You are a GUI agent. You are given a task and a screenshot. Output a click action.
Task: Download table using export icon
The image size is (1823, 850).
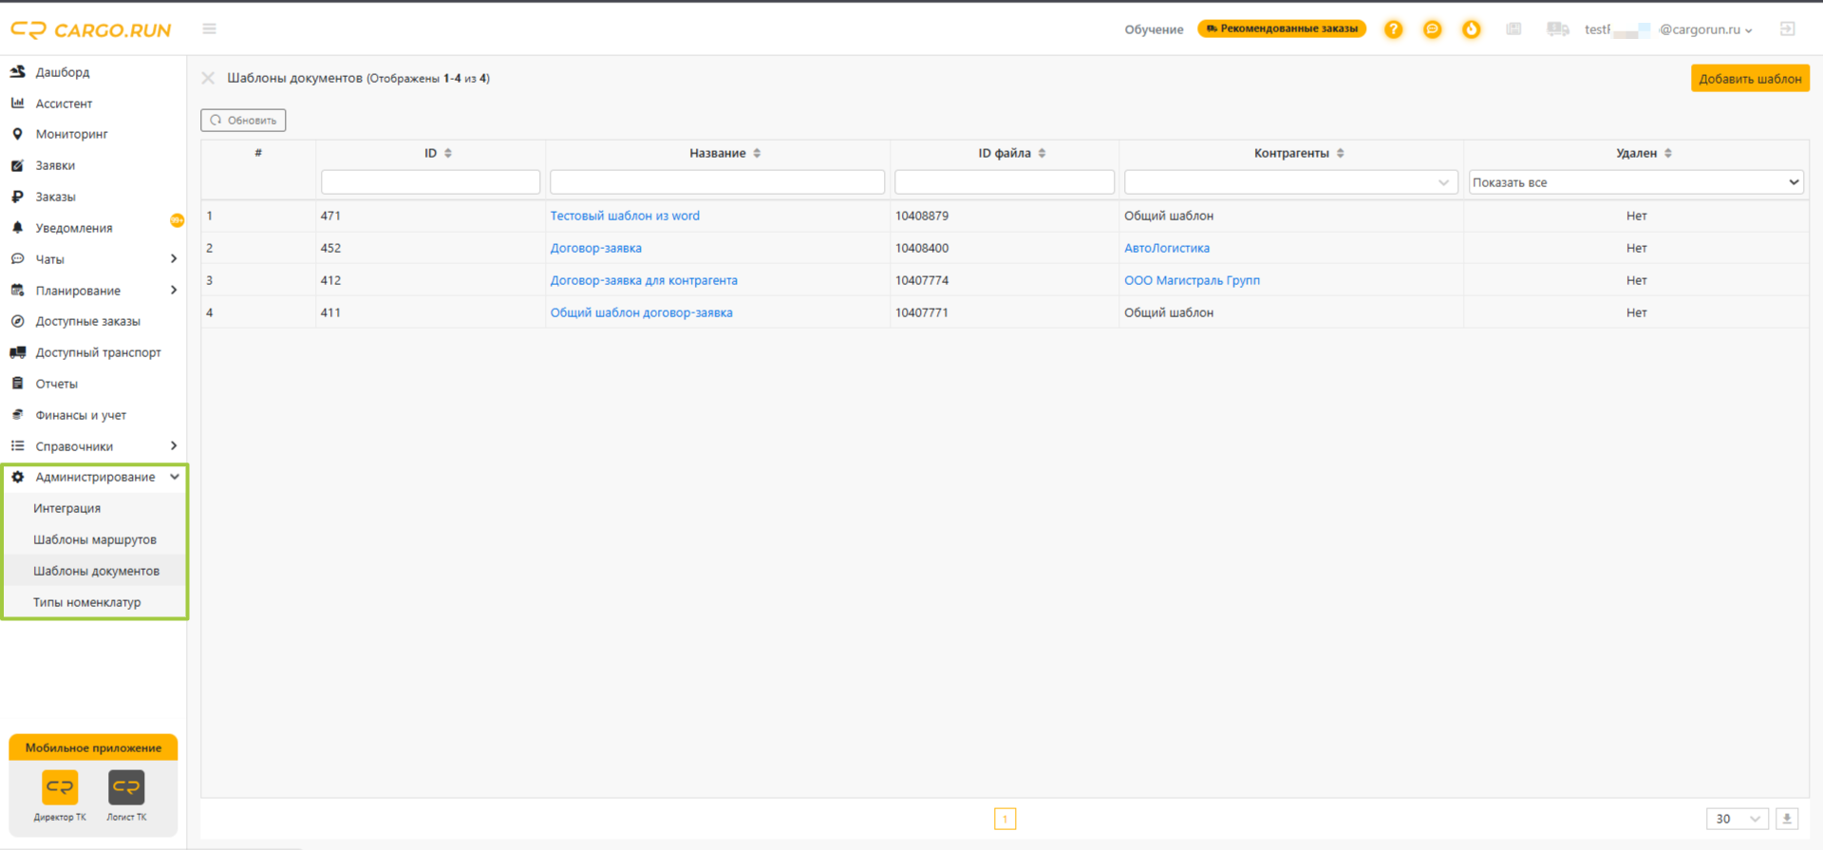1787,819
